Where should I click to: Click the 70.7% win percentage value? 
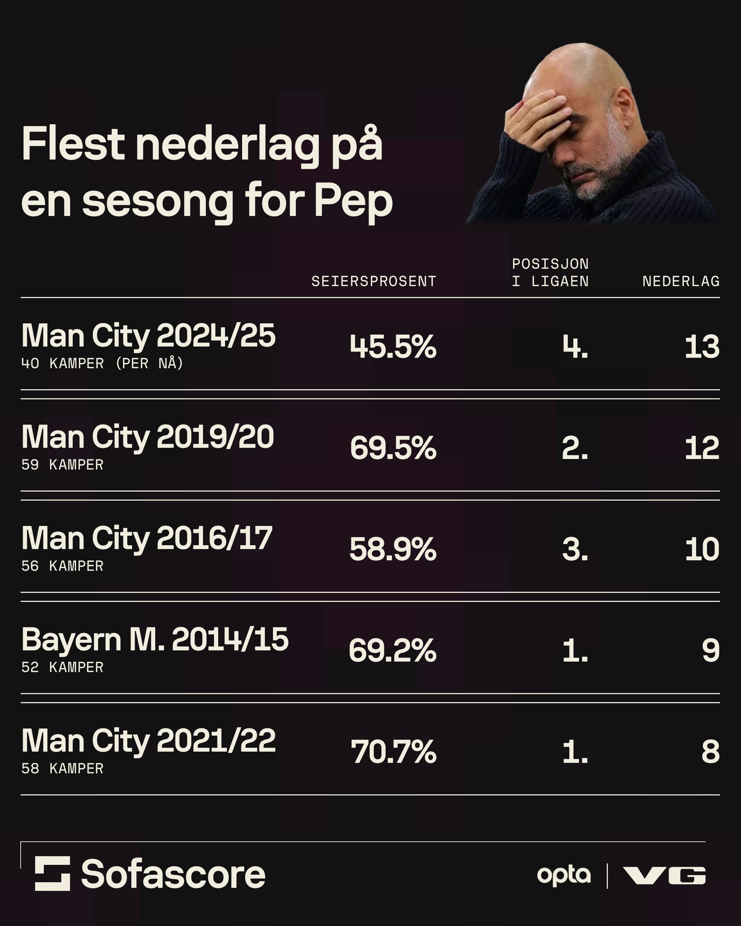[x=393, y=752]
